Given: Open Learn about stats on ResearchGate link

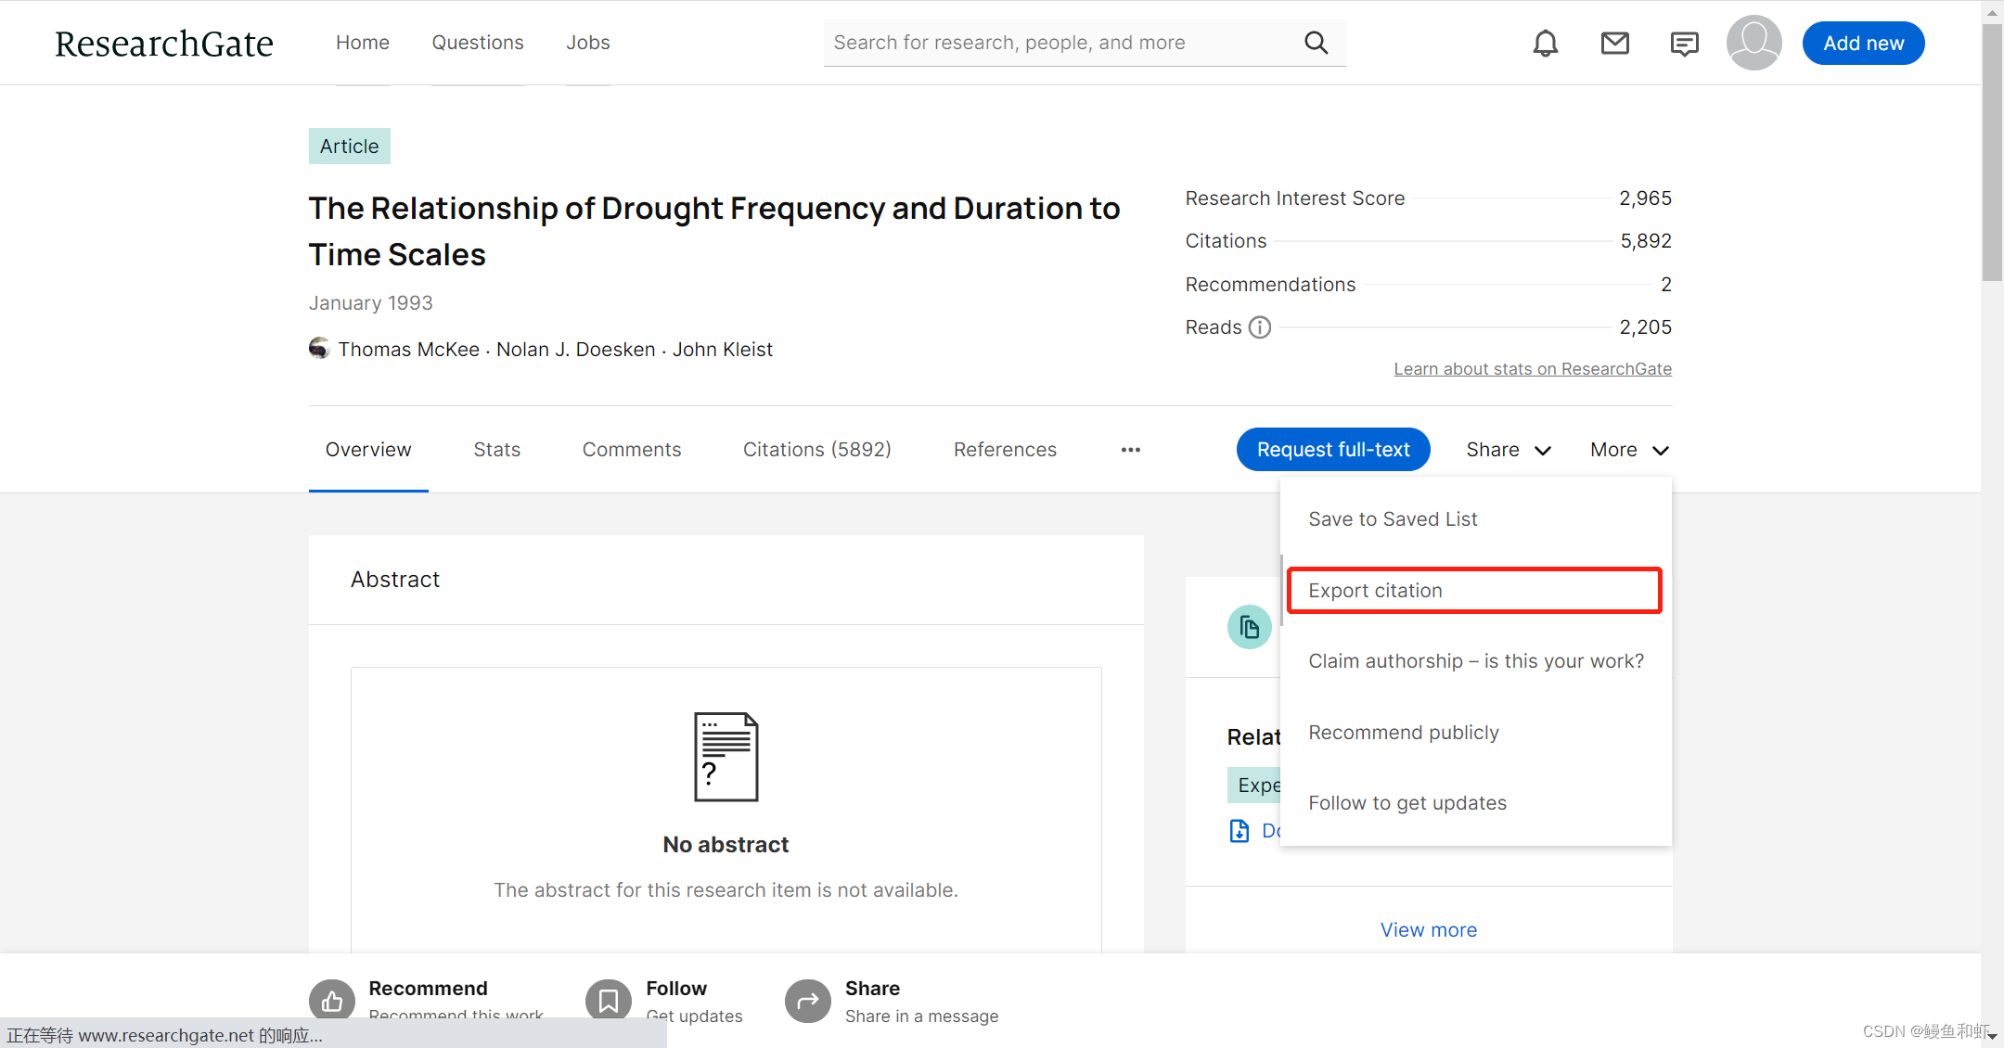Looking at the screenshot, I should pyautogui.click(x=1532, y=369).
